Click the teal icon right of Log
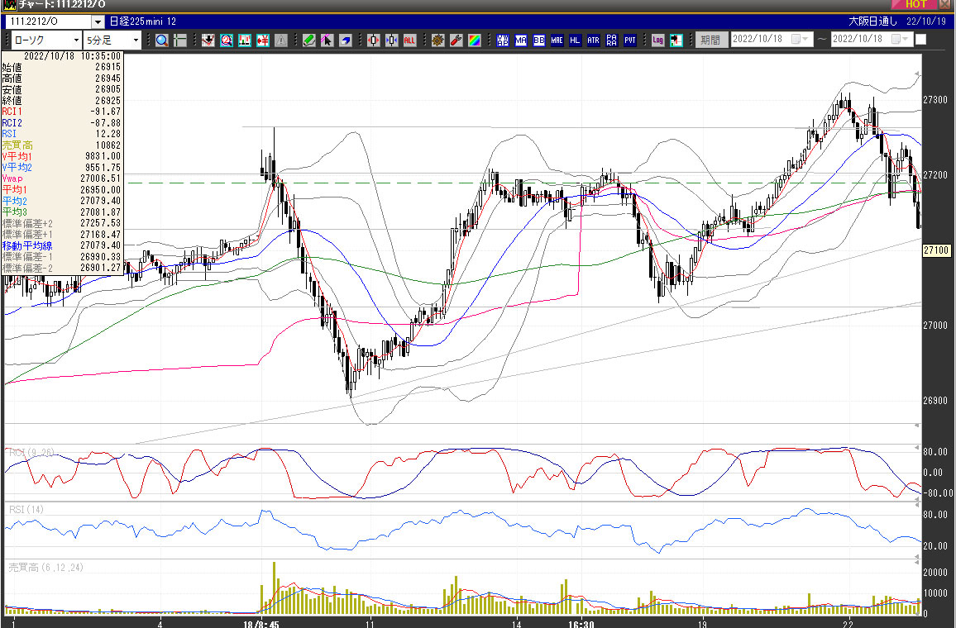956x628 pixels. point(676,40)
